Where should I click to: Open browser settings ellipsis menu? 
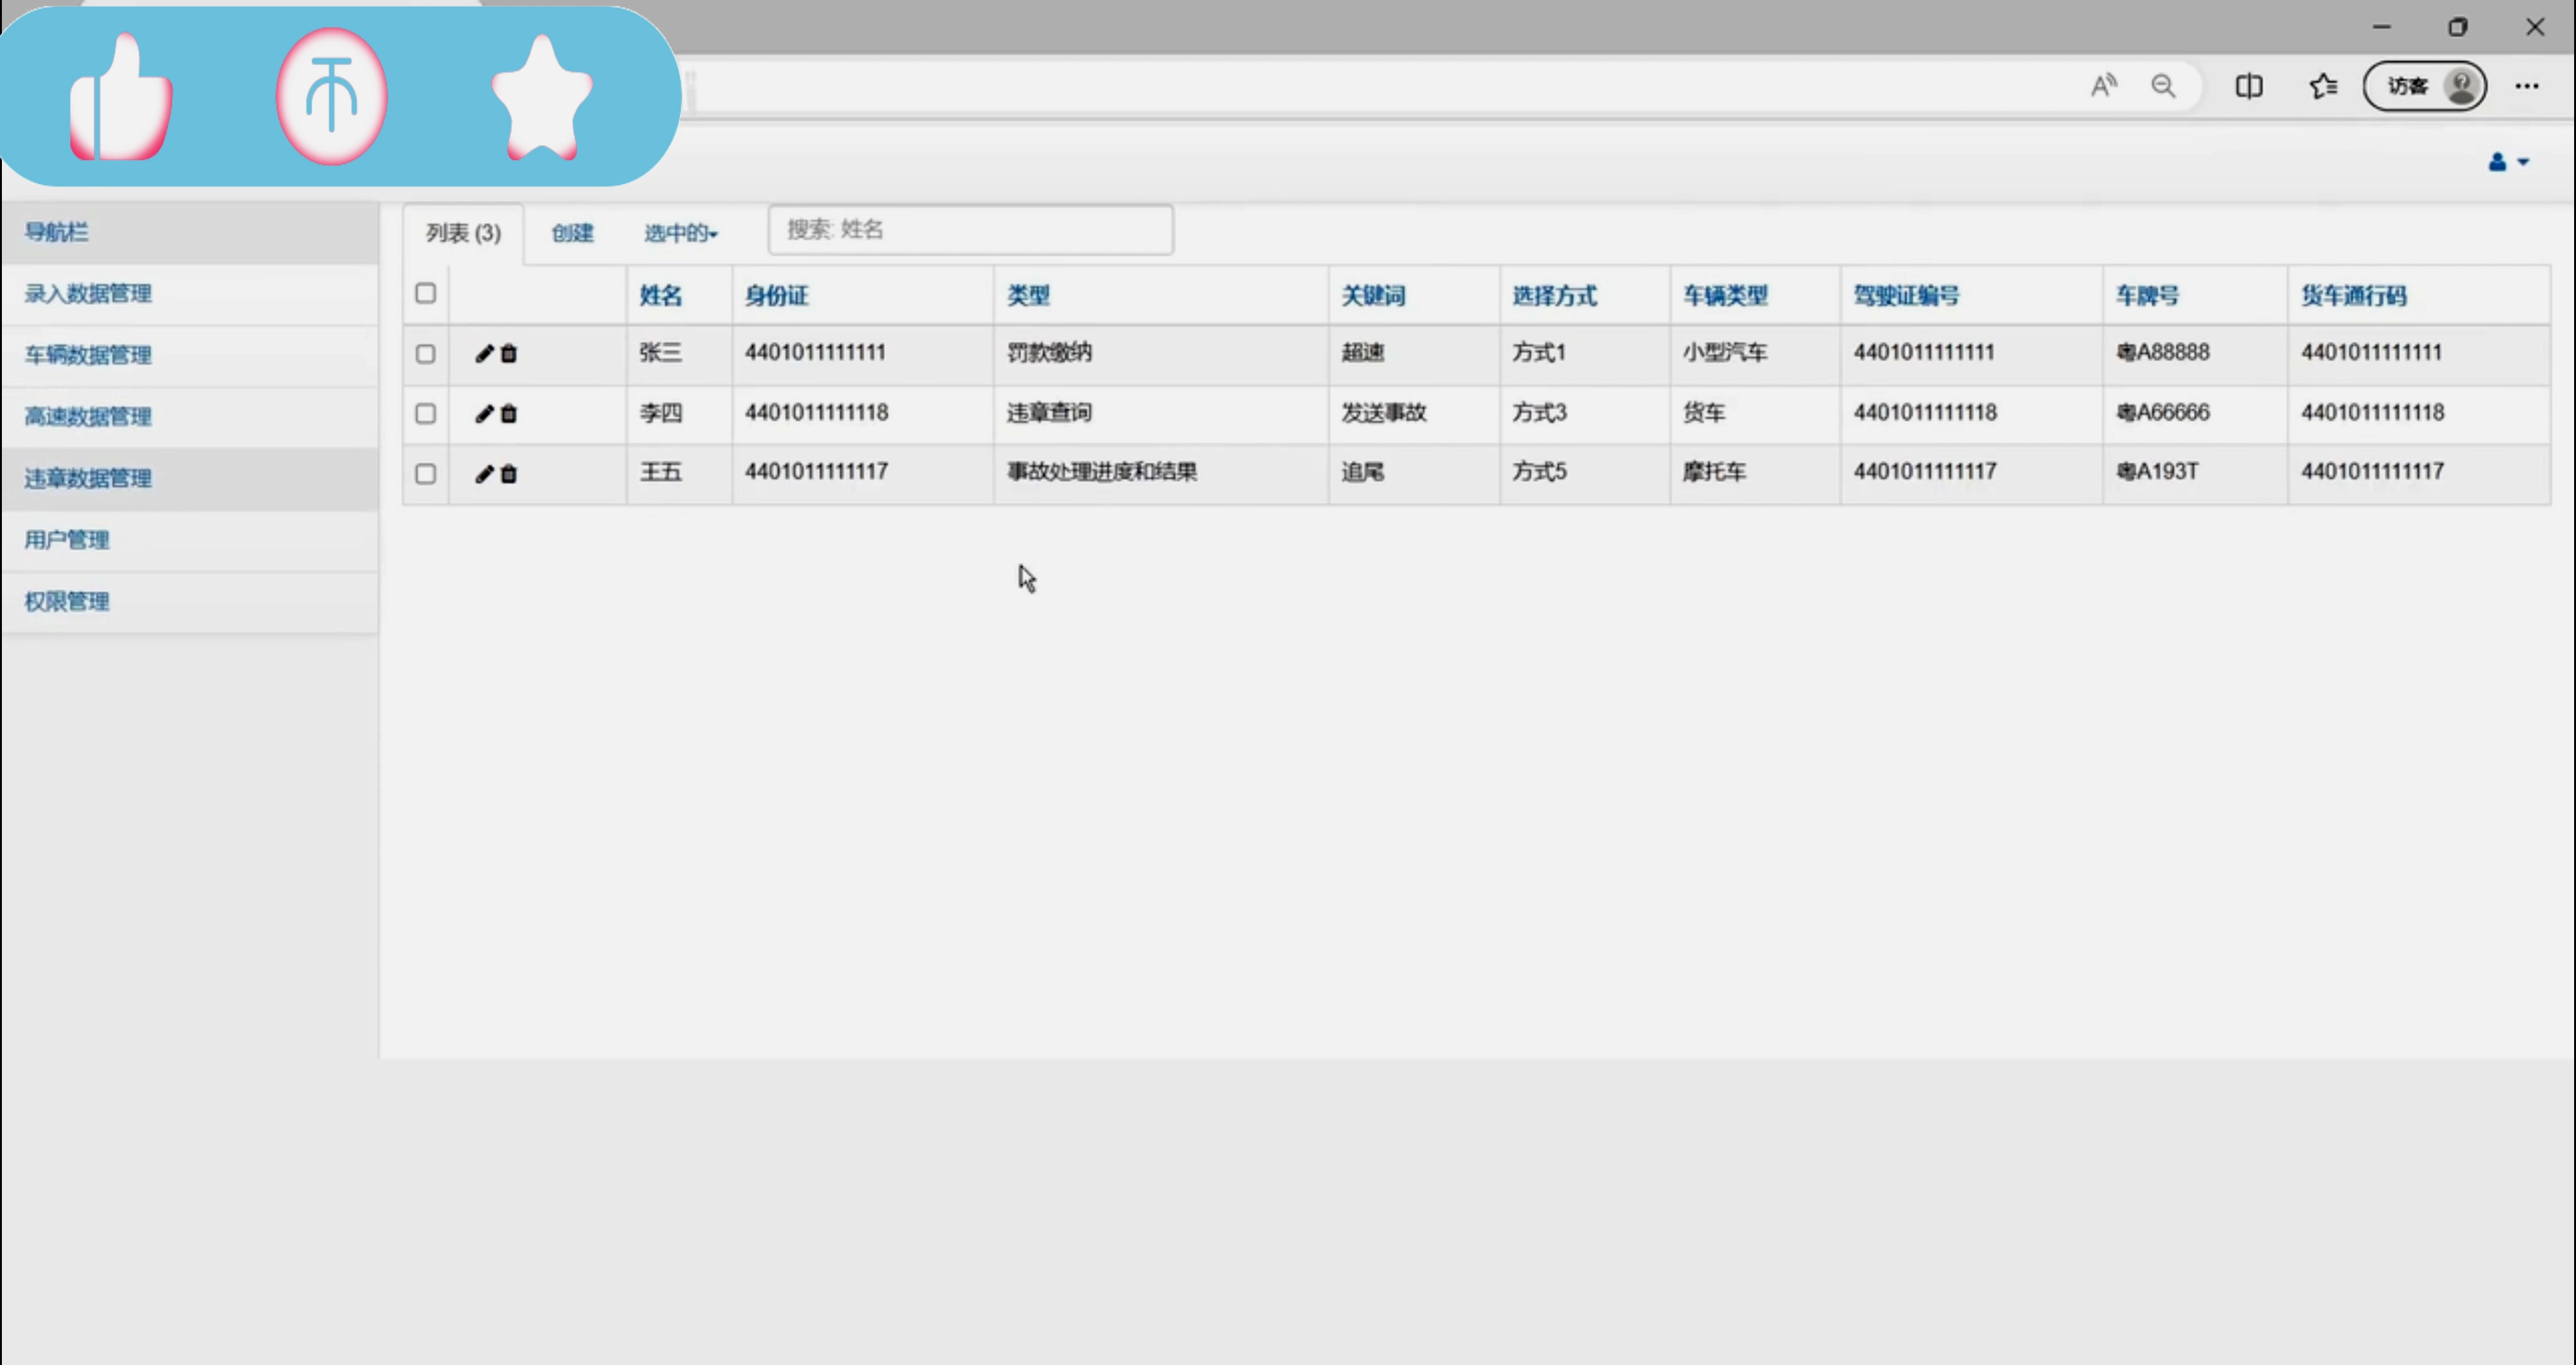coord(2527,86)
